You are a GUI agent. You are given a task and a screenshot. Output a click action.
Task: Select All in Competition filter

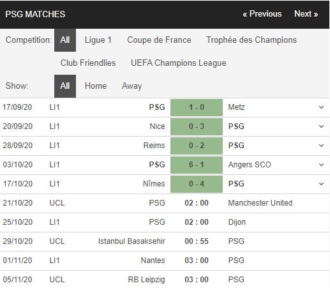click(65, 40)
